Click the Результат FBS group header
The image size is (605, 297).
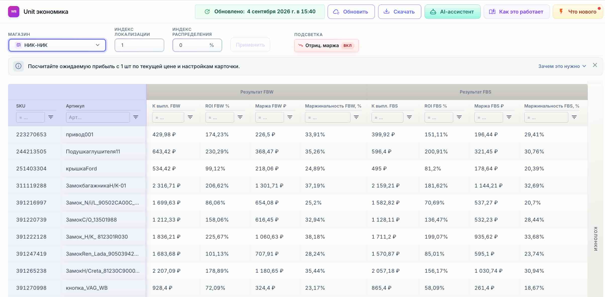click(475, 92)
